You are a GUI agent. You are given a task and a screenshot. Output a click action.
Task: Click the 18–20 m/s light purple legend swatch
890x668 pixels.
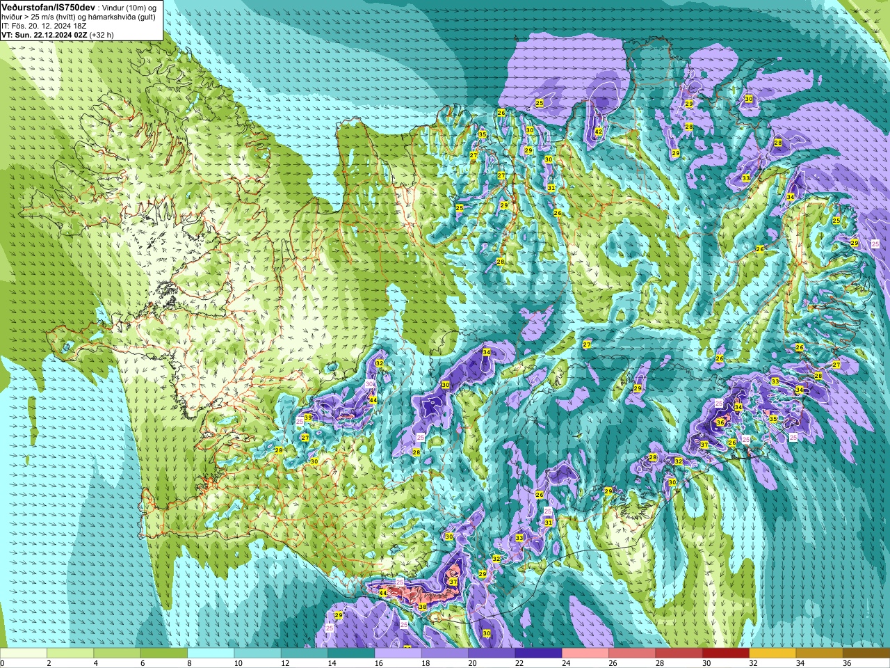(x=445, y=653)
